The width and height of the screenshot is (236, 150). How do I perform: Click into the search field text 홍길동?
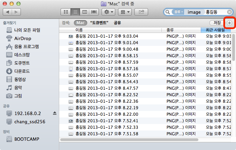pos(211,12)
